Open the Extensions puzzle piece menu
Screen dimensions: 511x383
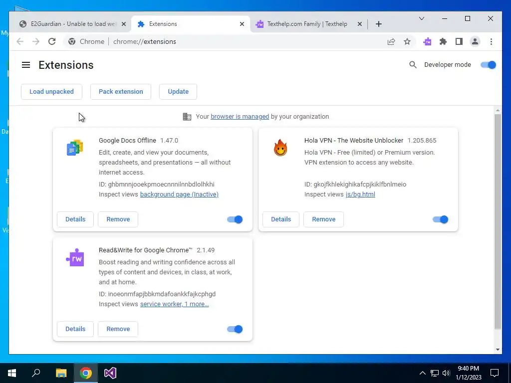[443, 42]
